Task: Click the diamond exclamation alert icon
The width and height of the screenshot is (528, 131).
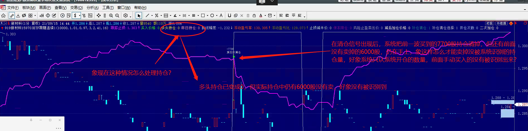Action: pyautogui.click(x=48, y=15)
